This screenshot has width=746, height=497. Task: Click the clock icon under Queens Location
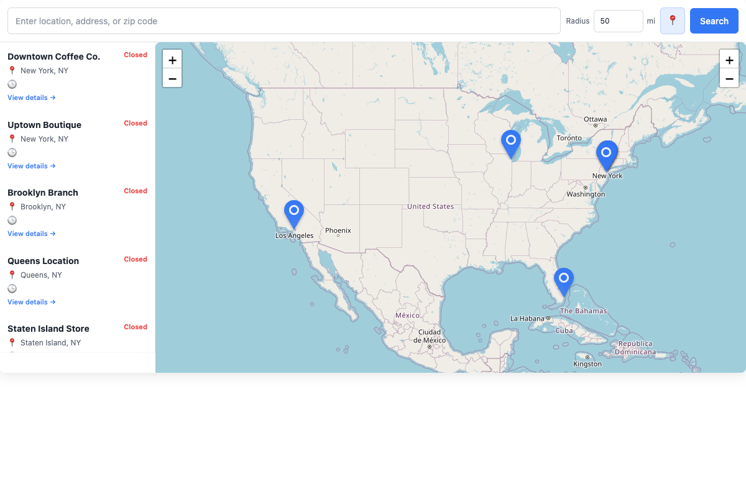click(x=12, y=288)
